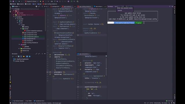Open the Project view selector dropdown
This screenshot has width=185, height=104.
click(x=16, y=6)
